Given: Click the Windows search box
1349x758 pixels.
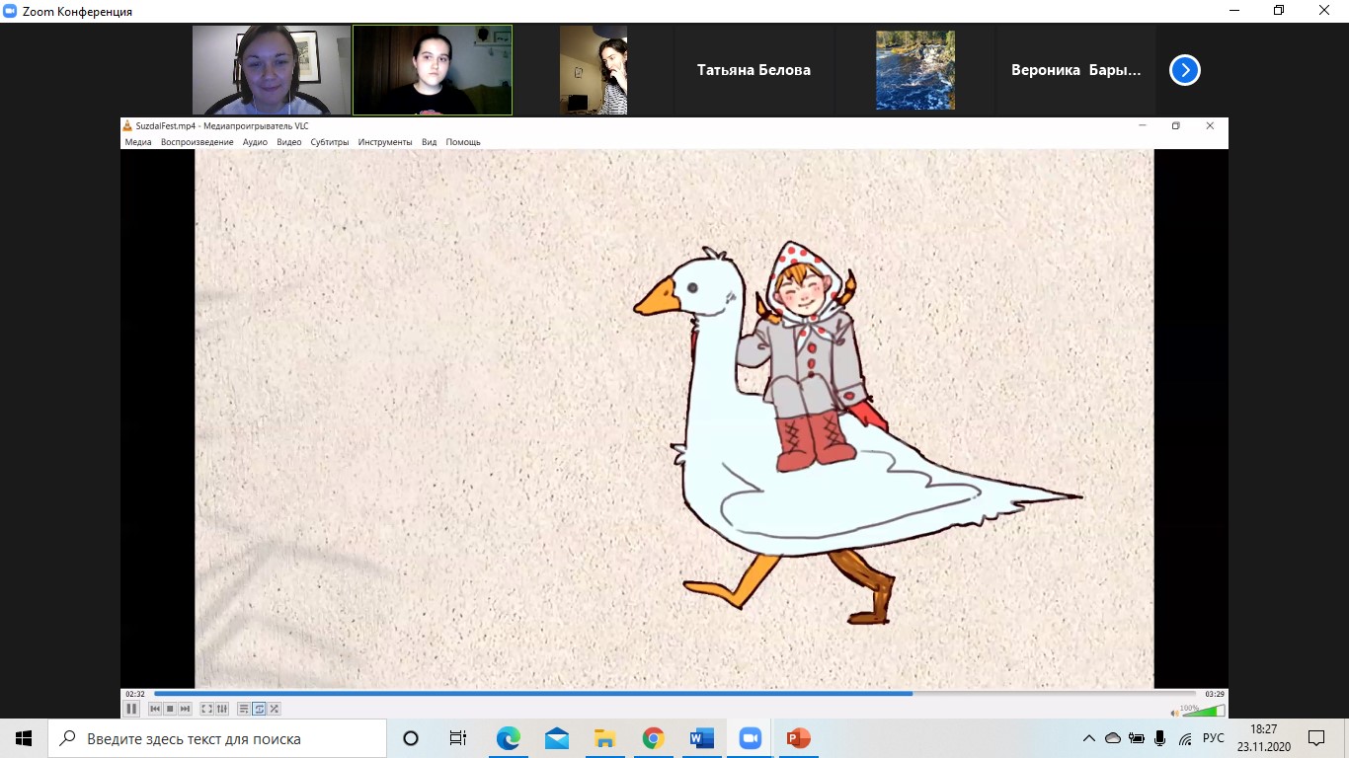Looking at the screenshot, I should pyautogui.click(x=217, y=738).
